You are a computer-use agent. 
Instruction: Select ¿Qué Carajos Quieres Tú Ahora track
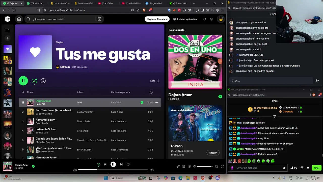(x=90, y=149)
